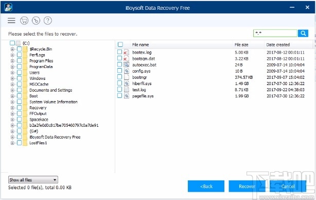Check the (C:) drive checkbox
Viewport: 316px width, 200px height.
[x=12, y=43]
